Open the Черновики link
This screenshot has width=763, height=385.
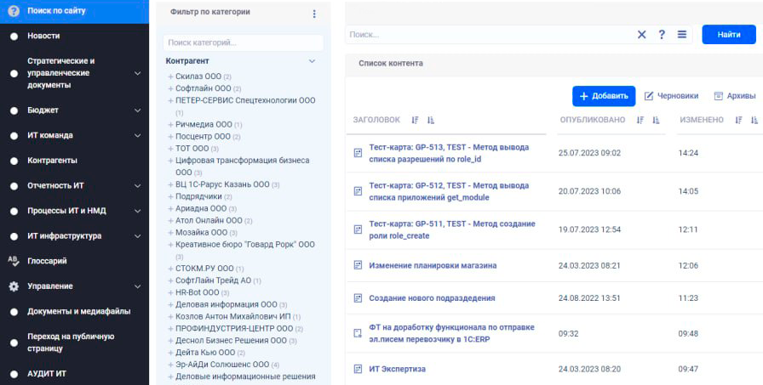click(677, 96)
